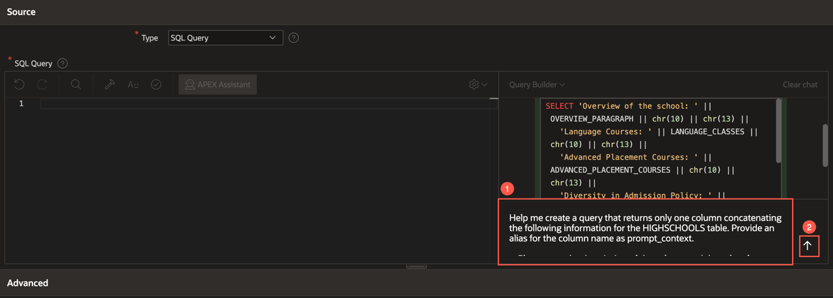Click the Redo icon in editor toolbar
This screenshot has width=833, height=298.
click(x=42, y=85)
